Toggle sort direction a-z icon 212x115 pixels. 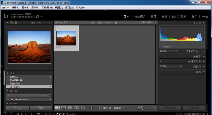pos(99,108)
